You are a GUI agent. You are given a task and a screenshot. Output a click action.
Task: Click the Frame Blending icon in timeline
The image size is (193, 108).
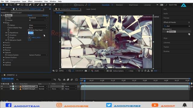[68, 80]
